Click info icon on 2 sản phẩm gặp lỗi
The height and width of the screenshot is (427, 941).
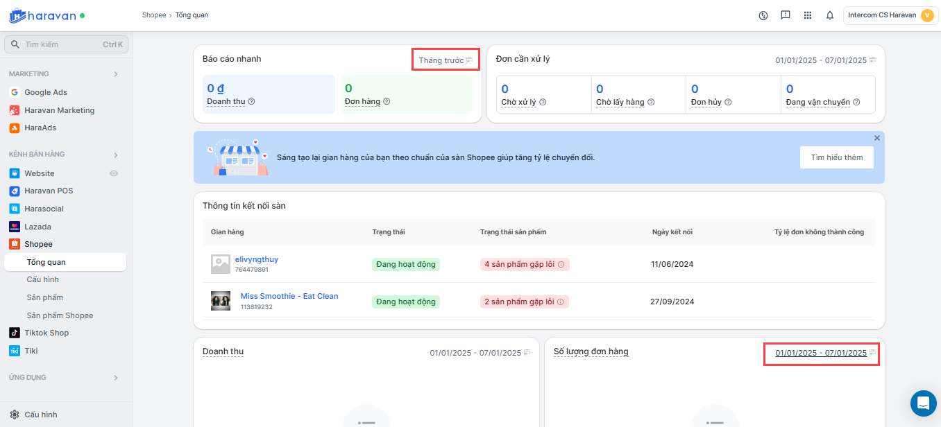pos(561,302)
